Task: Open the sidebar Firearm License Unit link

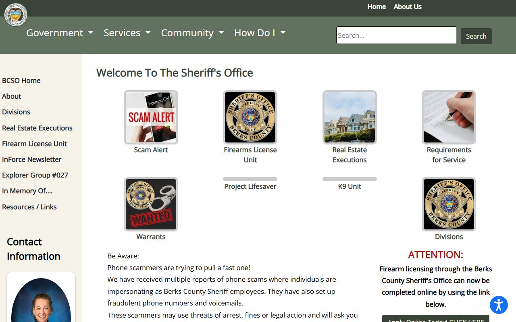Action: 34,144
